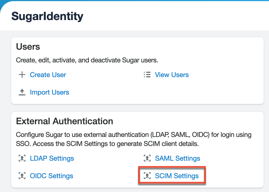Click the list icon beside View Users
The height and width of the screenshot is (192, 269).
pyautogui.click(x=147, y=75)
